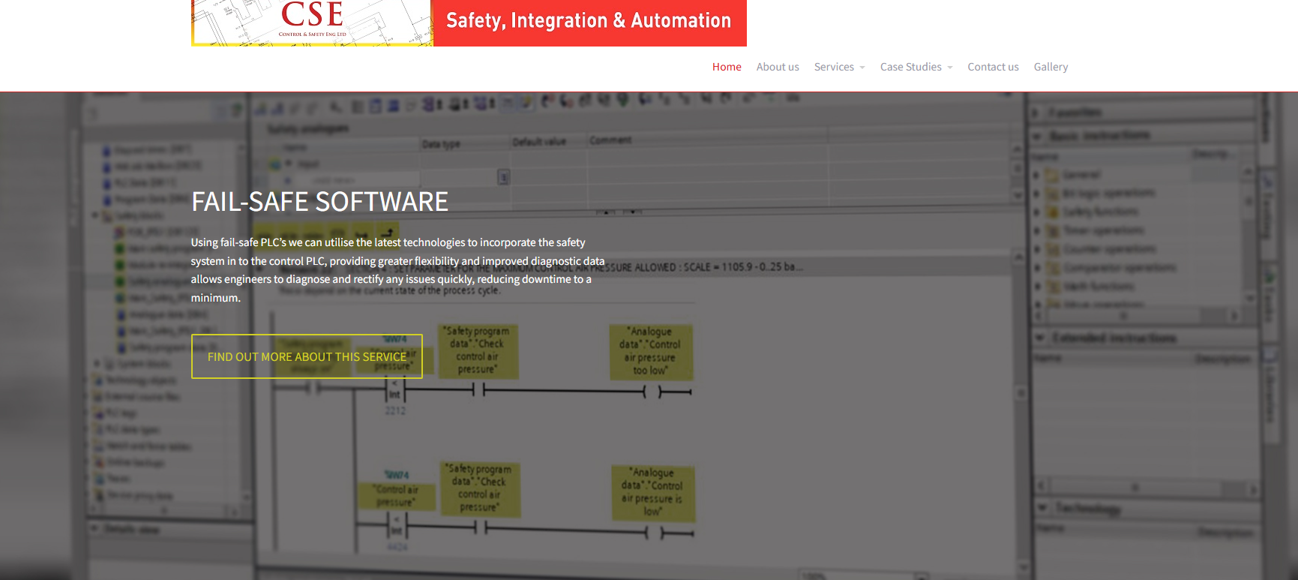Click the lower-left yellow 'Control air pressure' tag
The image size is (1298, 580).
pyautogui.click(x=397, y=495)
